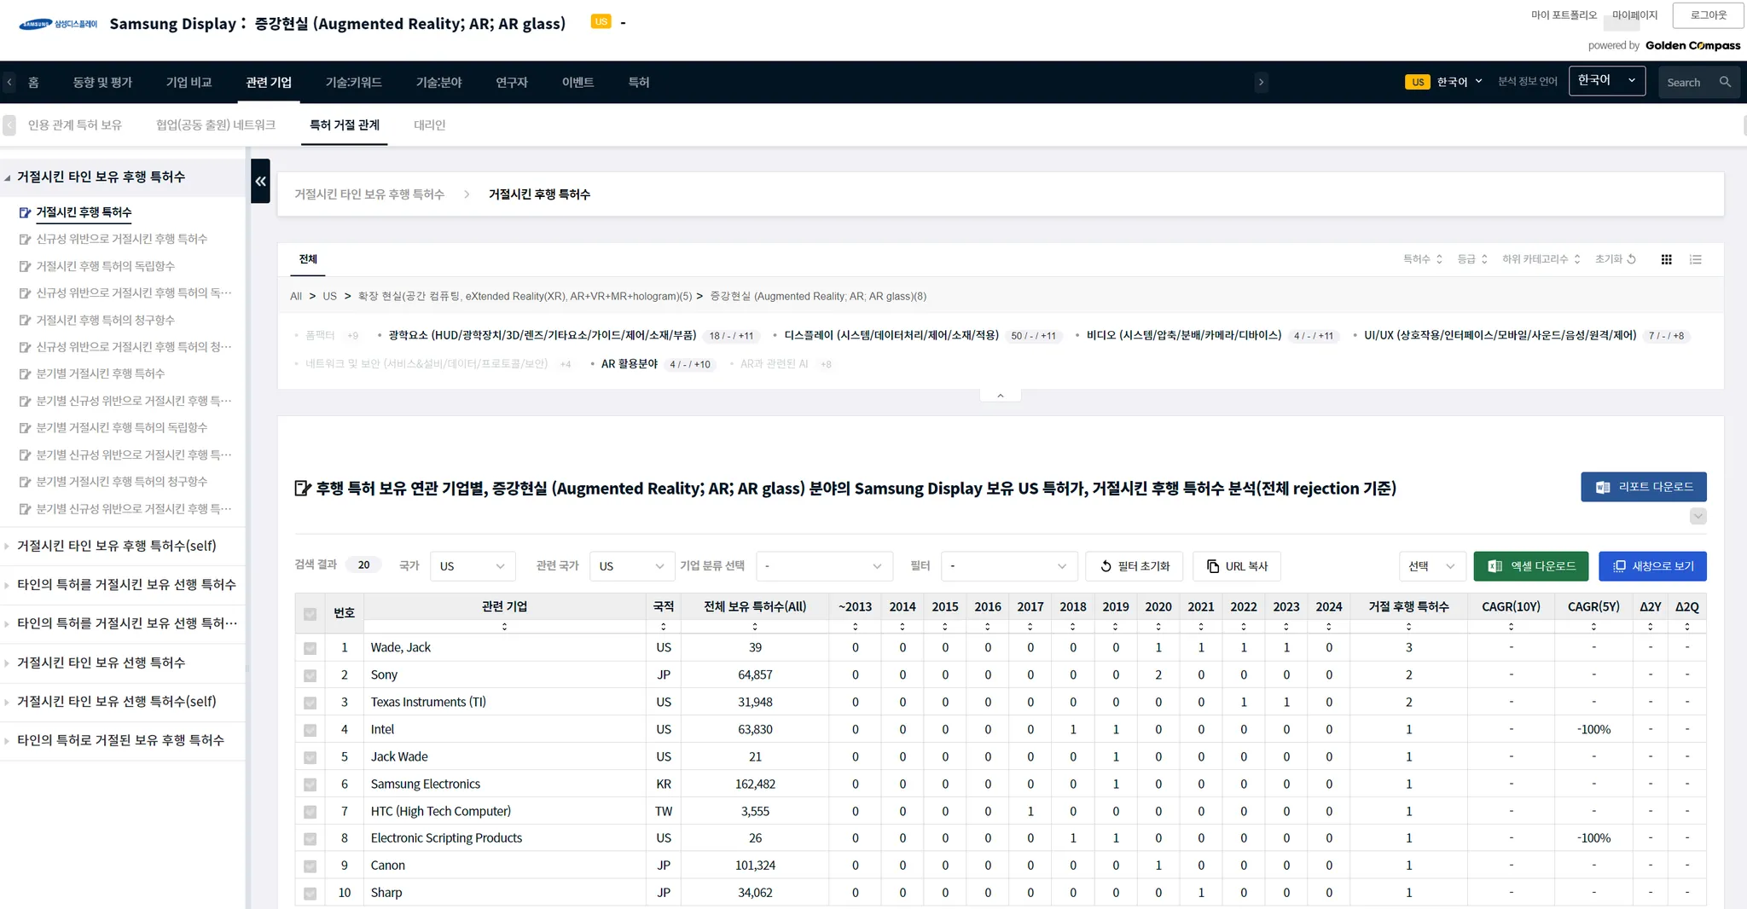Viewport: 1747px width, 909px height.
Task: Click the 리포트 다운로드 button
Action: tap(1644, 487)
